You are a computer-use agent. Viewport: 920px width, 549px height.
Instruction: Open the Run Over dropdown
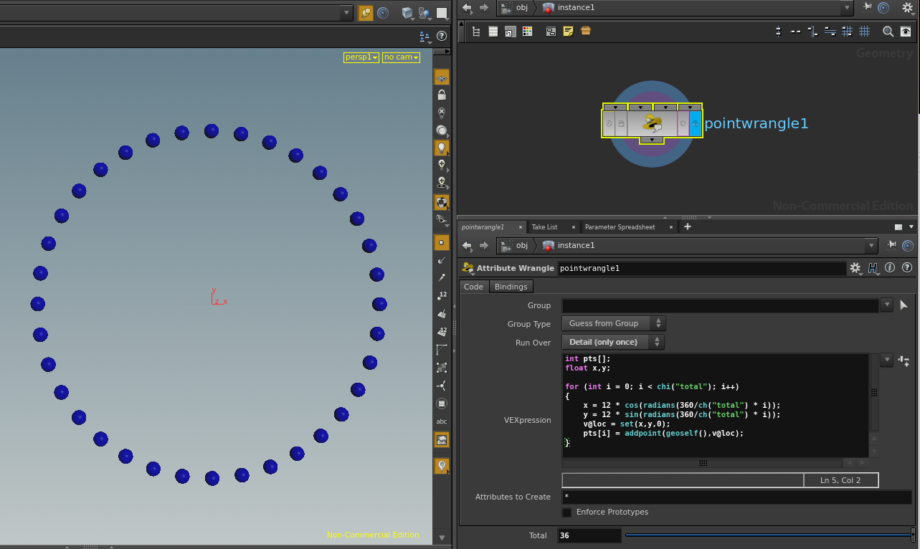click(612, 342)
